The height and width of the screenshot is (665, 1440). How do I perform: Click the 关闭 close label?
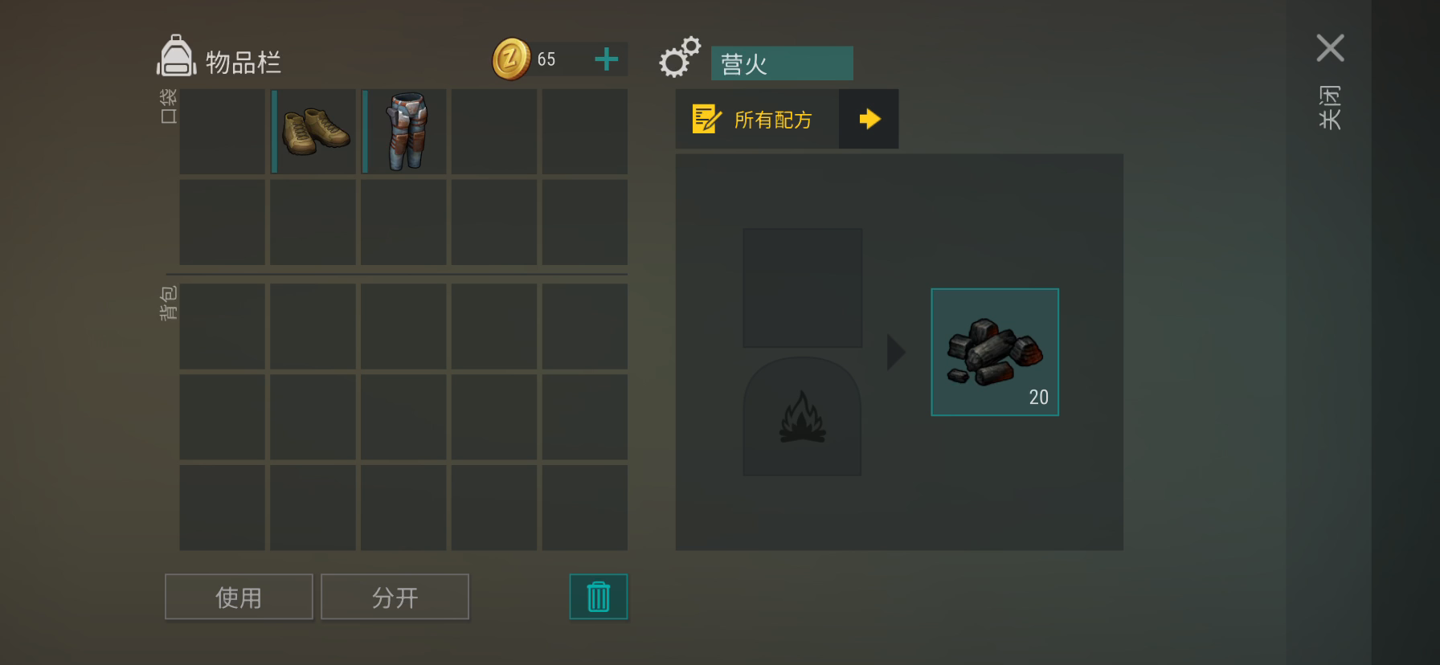click(x=1330, y=107)
